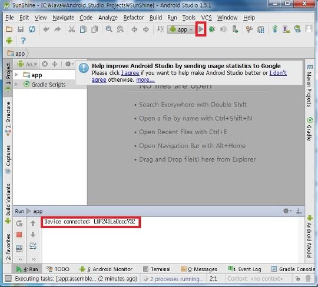318x287 pixels.
Task: Toggle the 7: Structure side panel
Action: pos(8,119)
